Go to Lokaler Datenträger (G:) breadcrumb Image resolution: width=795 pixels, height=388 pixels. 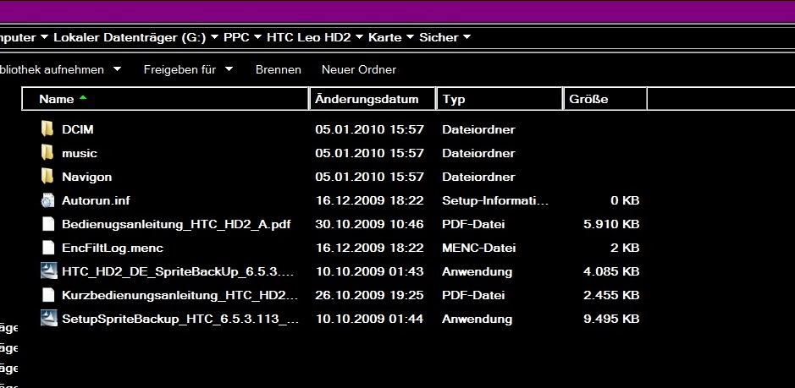pos(130,37)
